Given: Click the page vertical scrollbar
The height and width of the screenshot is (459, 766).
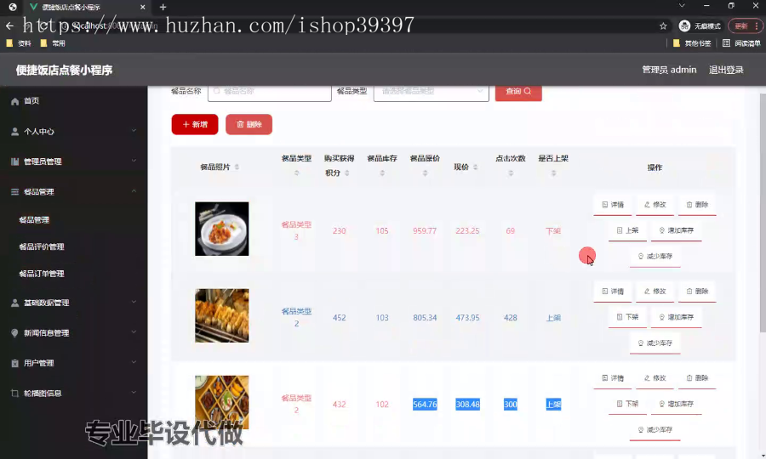Looking at the screenshot, I should pos(763,213).
